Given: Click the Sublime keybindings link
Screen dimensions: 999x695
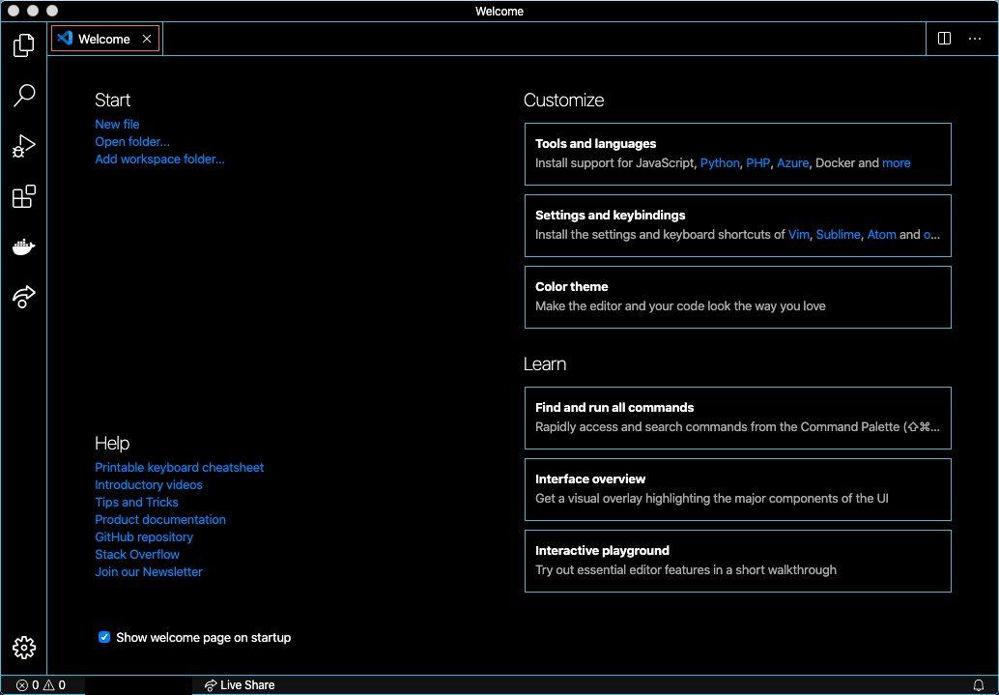Looking at the screenshot, I should [x=838, y=235].
